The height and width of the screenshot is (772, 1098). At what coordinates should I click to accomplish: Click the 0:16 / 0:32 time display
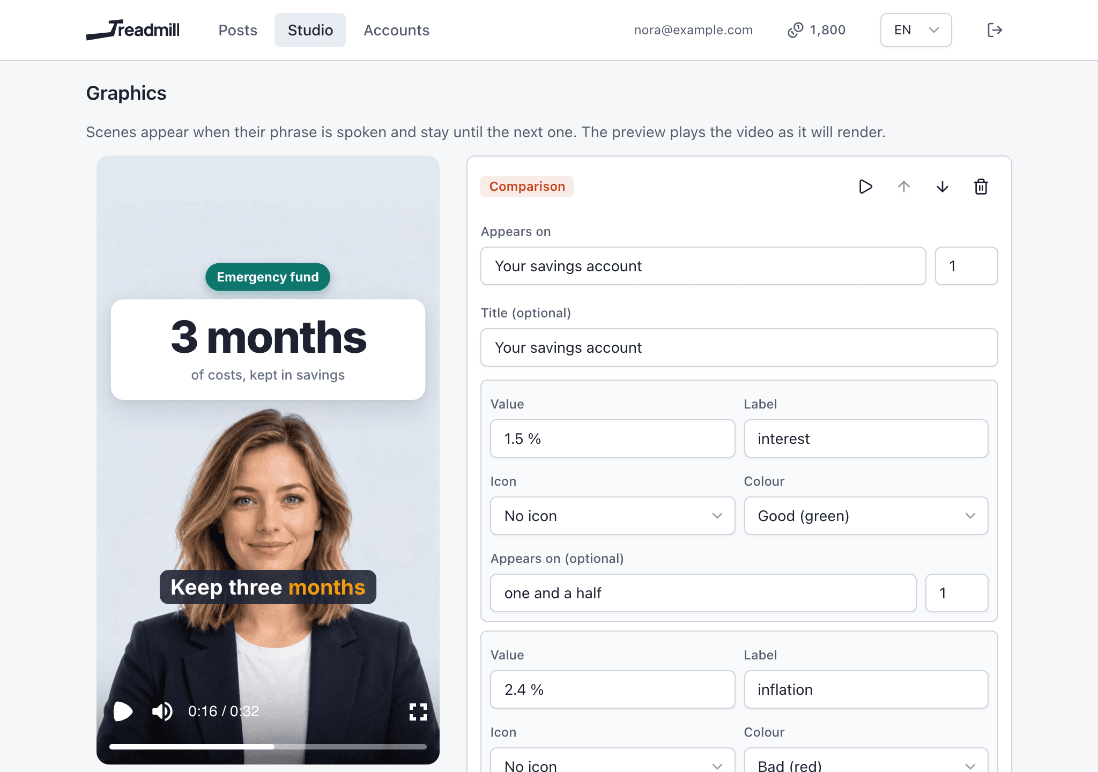224,711
